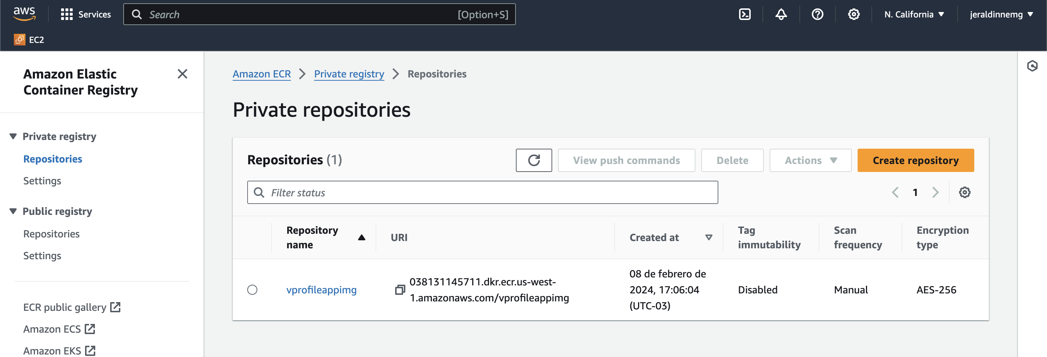Open the Services grid menu
1047x357 pixels.
(x=67, y=14)
